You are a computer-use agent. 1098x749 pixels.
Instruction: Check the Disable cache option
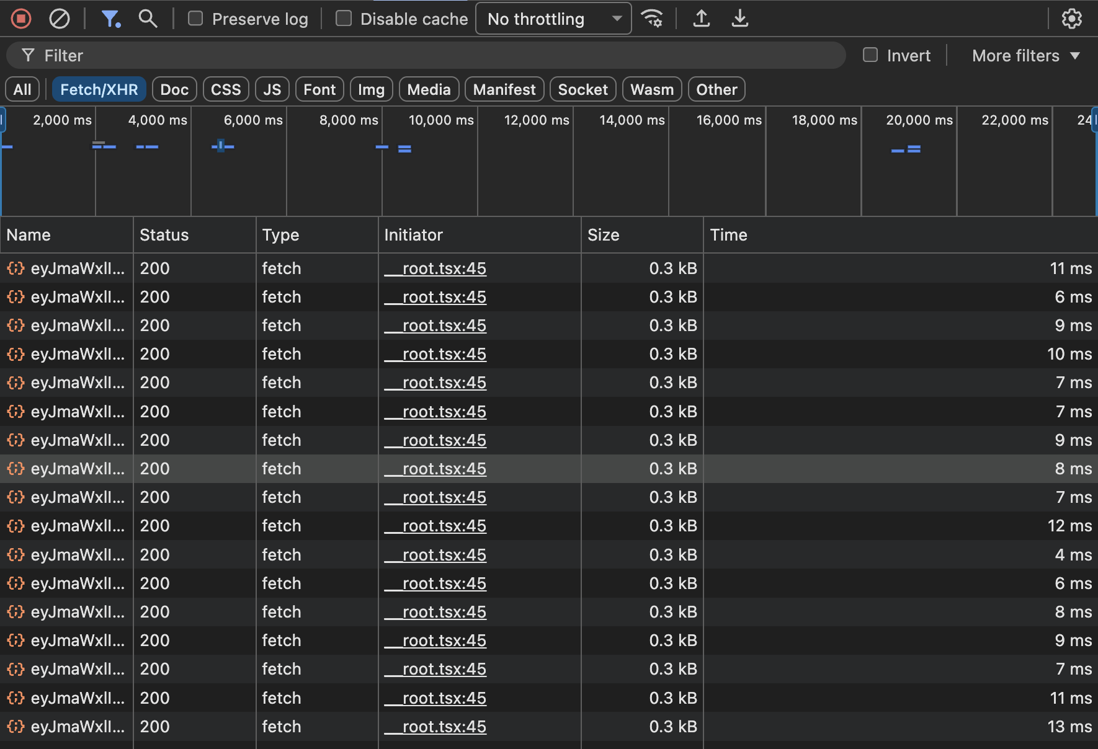[344, 19]
